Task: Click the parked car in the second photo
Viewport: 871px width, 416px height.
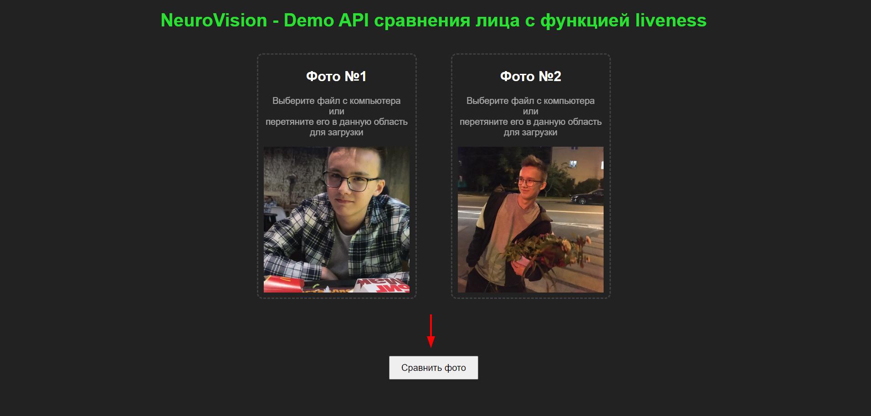Action: point(588,197)
